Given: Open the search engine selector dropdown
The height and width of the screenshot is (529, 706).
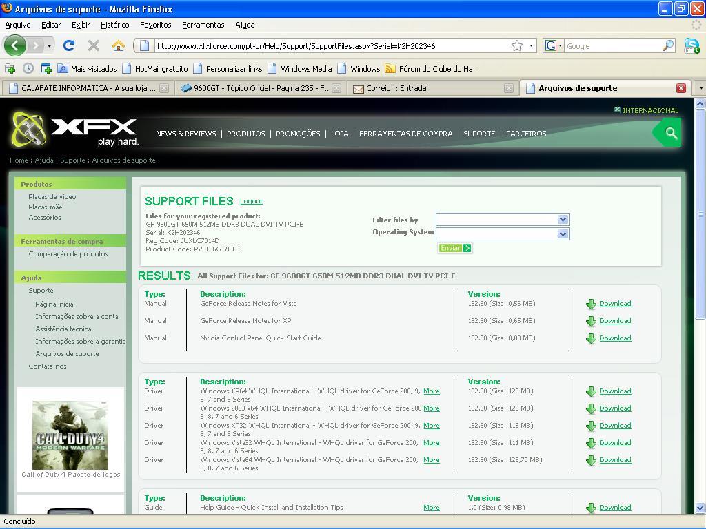Looking at the screenshot, I should [x=560, y=46].
